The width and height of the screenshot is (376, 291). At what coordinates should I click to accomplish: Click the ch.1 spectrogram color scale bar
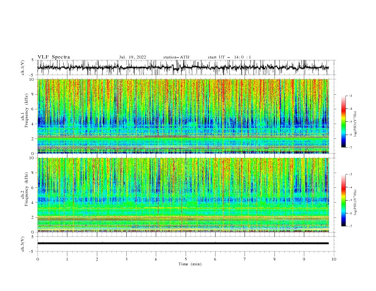343,122
